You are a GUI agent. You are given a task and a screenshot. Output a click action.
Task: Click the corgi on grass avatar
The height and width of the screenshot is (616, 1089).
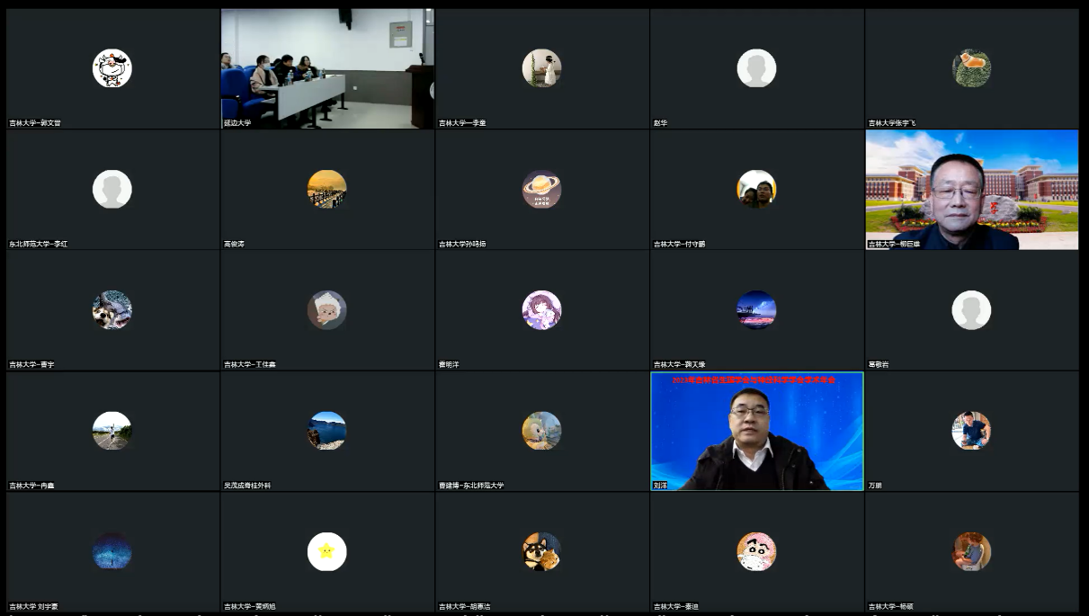[971, 68]
